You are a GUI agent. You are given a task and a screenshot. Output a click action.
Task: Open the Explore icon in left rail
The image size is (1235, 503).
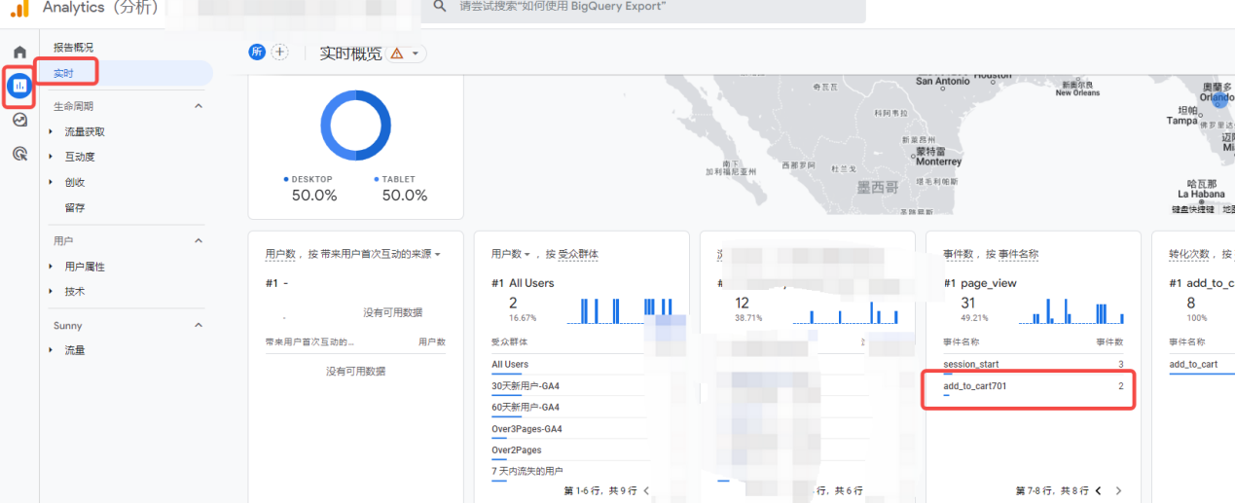(x=19, y=120)
